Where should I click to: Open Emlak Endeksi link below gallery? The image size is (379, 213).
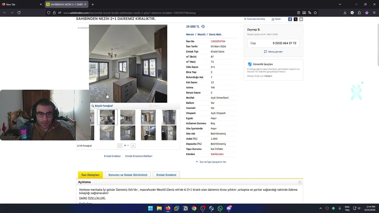(112, 156)
